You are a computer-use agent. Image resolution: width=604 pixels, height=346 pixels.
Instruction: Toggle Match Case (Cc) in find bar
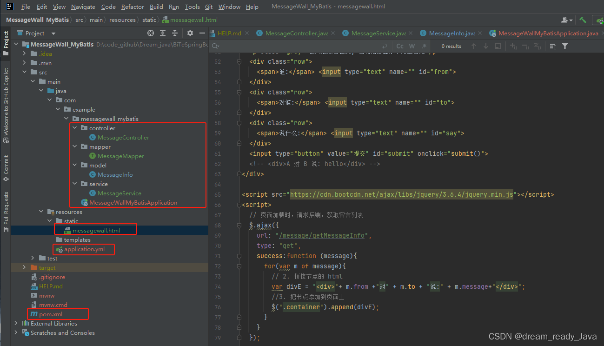tap(400, 46)
